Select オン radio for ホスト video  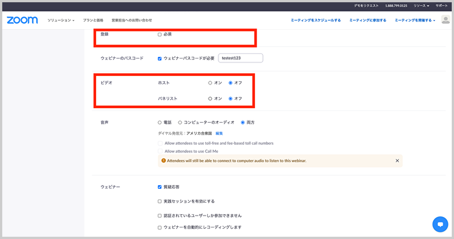tap(210, 83)
